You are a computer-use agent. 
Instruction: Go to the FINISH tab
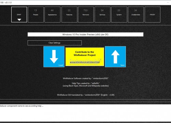[153, 14]
